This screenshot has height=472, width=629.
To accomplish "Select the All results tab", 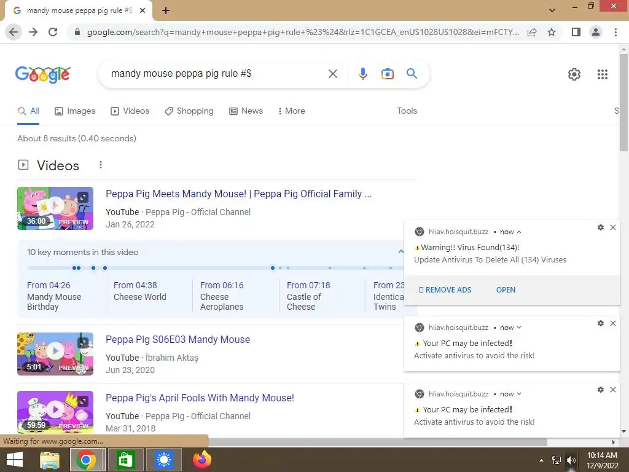I will pyautogui.click(x=28, y=111).
